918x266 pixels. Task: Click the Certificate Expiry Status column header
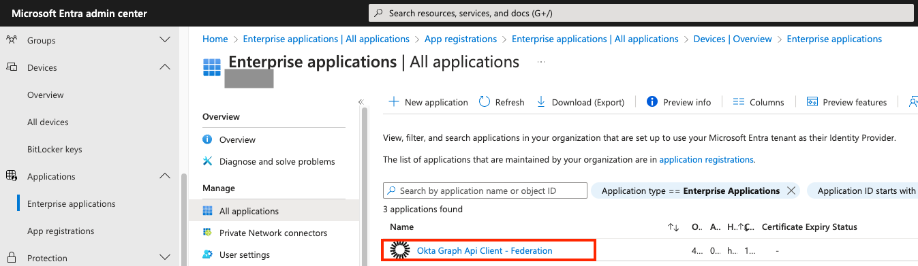click(810, 227)
